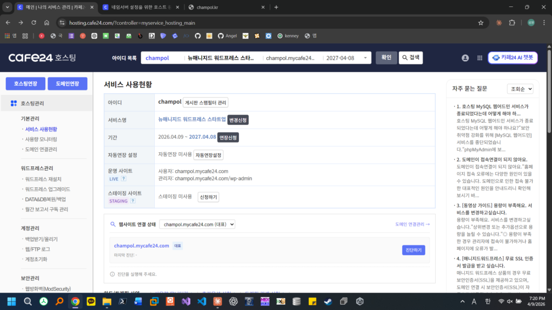The width and height of the screenshot is (552, 310).
Task: Open the ID list dropdown arrow
Action: [x=365, y=58]
